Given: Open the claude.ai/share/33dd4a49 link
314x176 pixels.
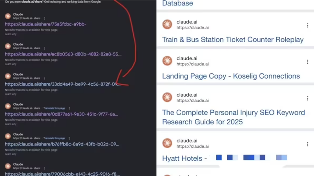Looking at the screenshot, I should (x=63, y=84).
